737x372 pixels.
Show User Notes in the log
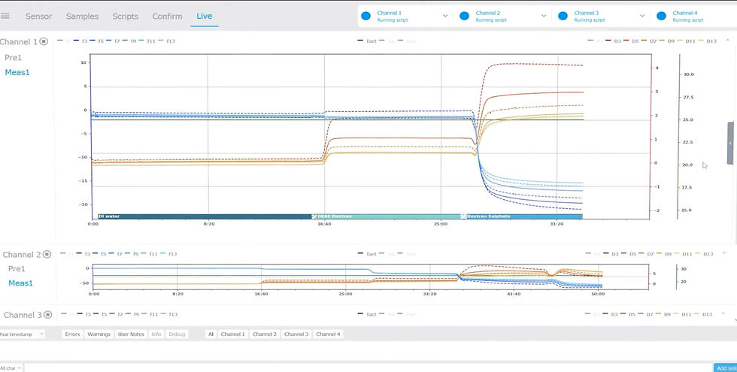(x=131, y=334)
